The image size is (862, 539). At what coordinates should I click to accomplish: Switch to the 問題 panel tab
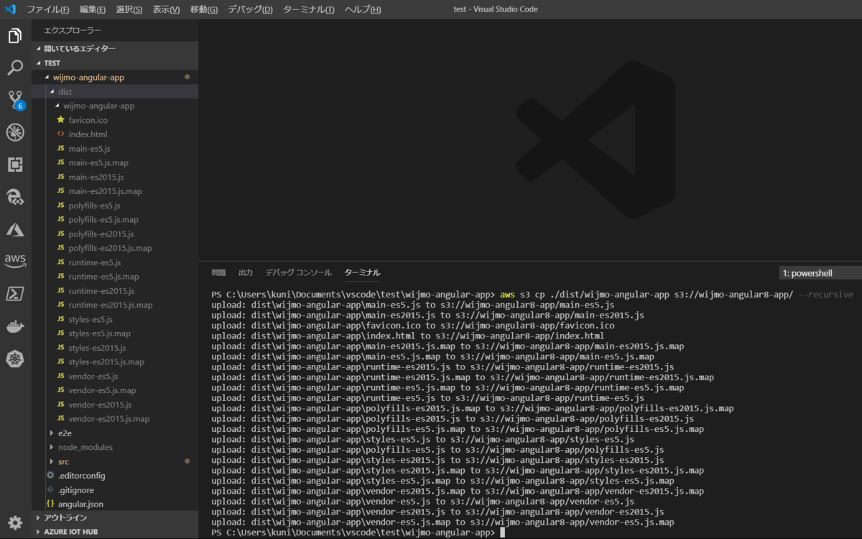[x=218, y=273]
